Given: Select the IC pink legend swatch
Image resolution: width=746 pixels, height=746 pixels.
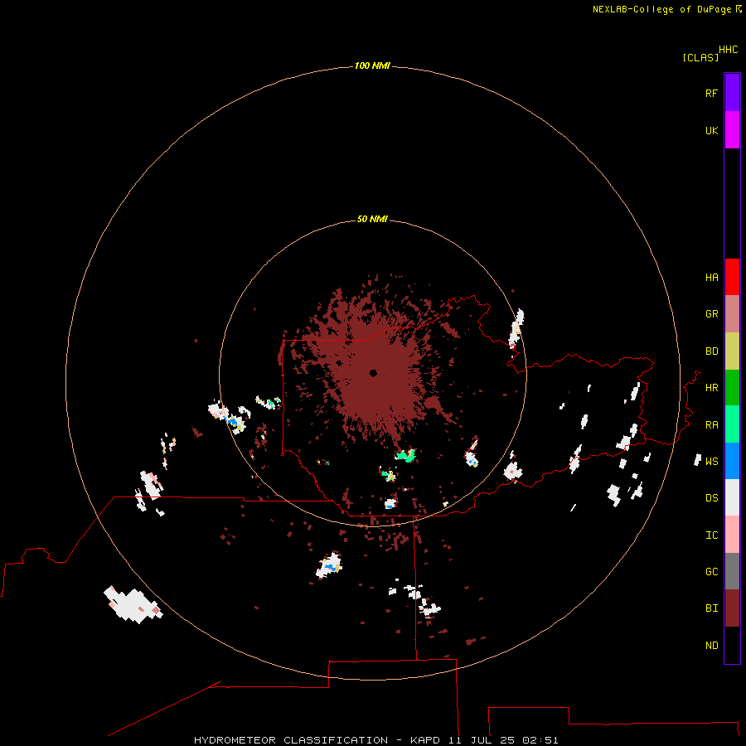Looking at the screenshot, I should coord(732,535).
